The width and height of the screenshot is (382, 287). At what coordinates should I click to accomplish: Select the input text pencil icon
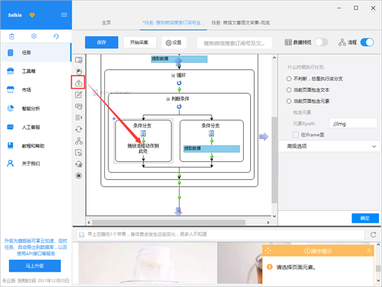click(79, 95)
